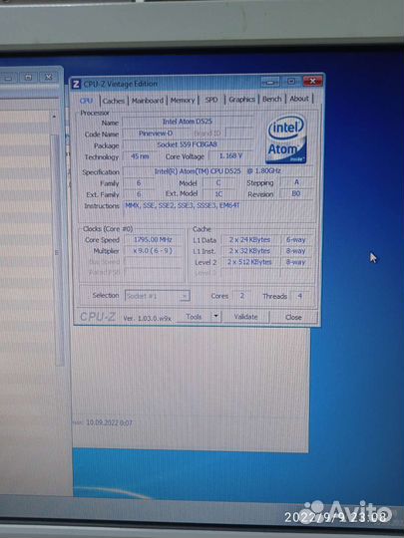The image size is (404, 538).
Task: Switch to the SPD tab
Action: [x=211, y=100]
